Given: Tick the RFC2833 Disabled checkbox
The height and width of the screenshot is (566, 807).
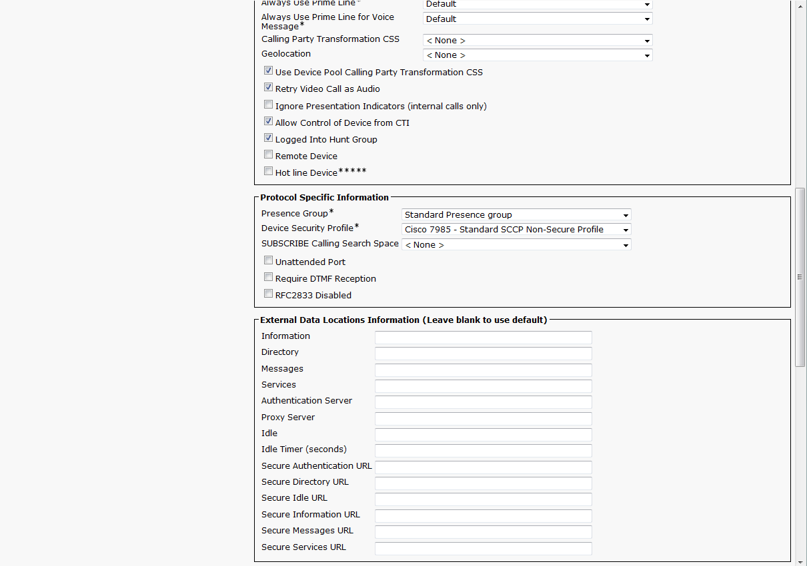Looking at the screenshot, I should (x=269, y=294).
